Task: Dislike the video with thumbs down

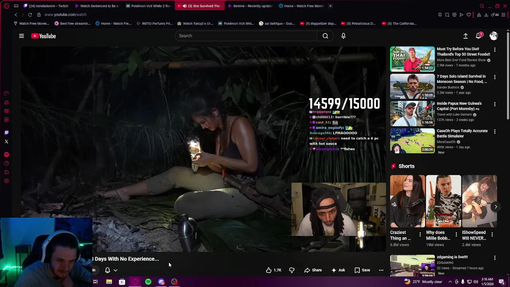Action: click(292, 270)
